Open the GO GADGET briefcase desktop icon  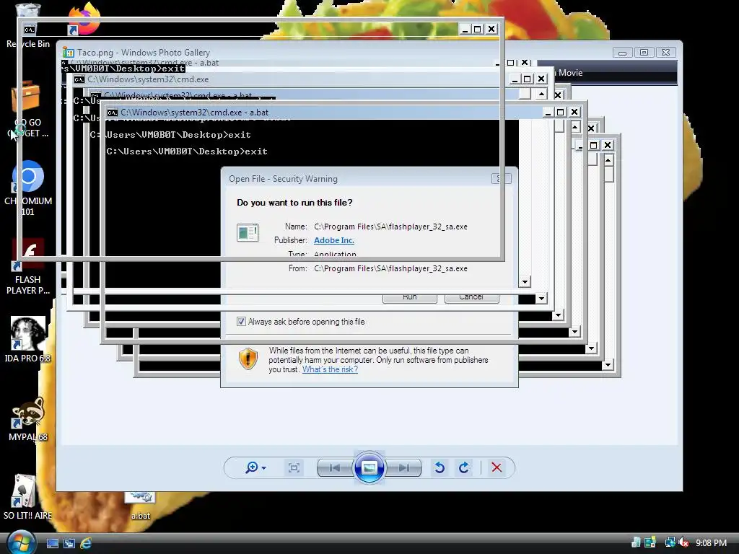point(27,110)
